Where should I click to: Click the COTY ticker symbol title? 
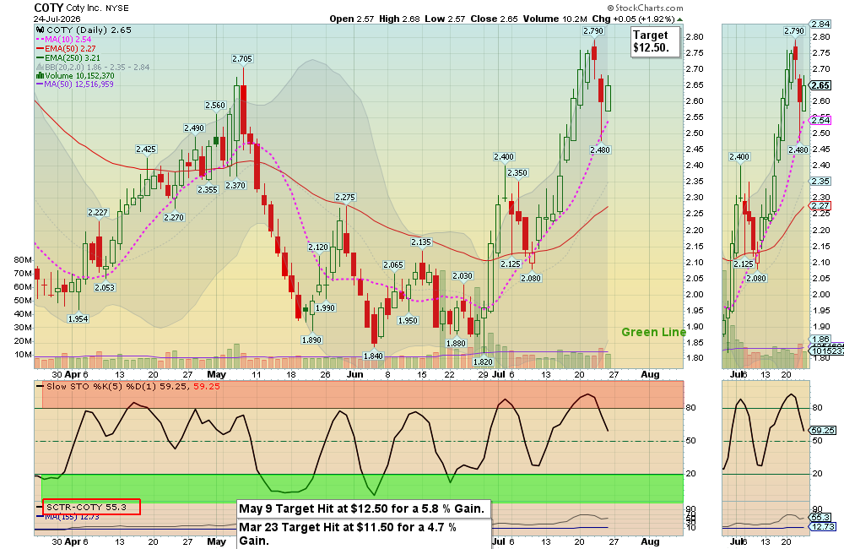(48, 8)
